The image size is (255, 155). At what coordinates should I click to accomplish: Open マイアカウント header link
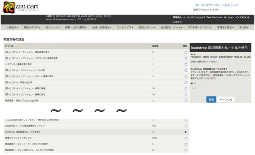coord(243,17)
